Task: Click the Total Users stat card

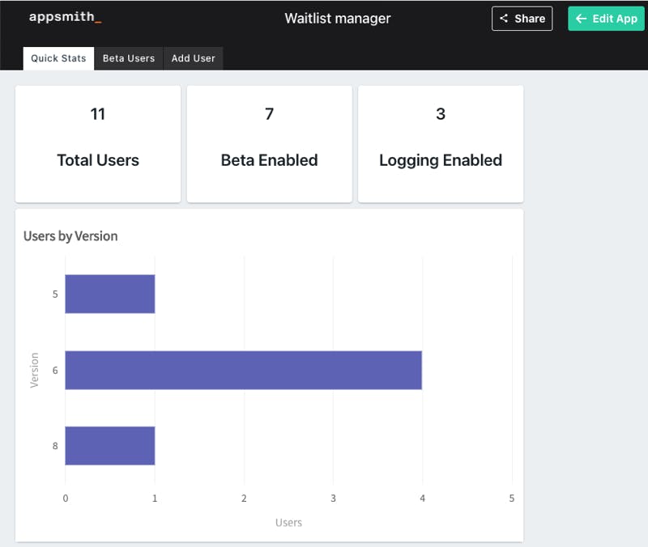Action: pyautogui.click(x=98, y=144)
